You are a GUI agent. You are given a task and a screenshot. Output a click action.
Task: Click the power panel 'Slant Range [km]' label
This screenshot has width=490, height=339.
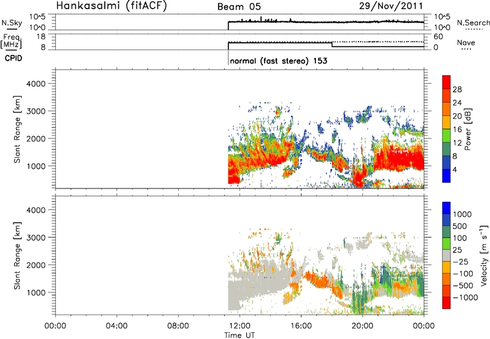pos(17,129)
